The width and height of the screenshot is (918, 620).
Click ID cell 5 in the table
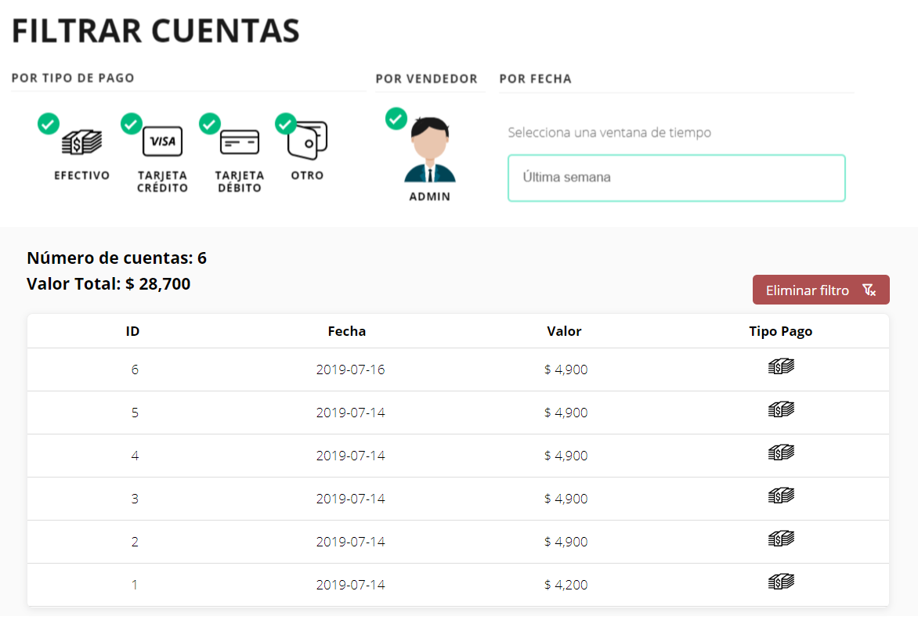tap(135, 413)
